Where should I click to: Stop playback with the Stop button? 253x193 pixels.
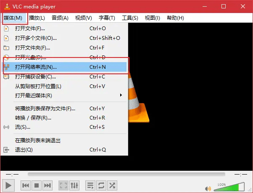pos(37,185)
